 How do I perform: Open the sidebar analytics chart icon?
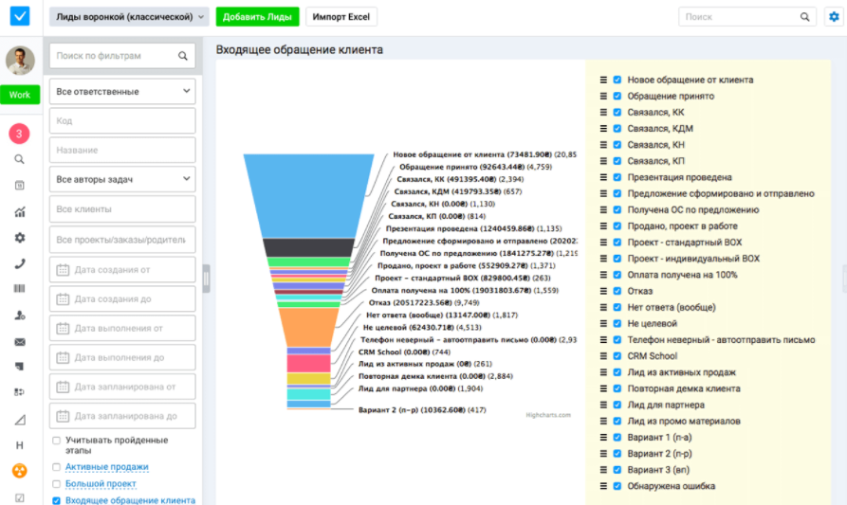coord(20,211)
